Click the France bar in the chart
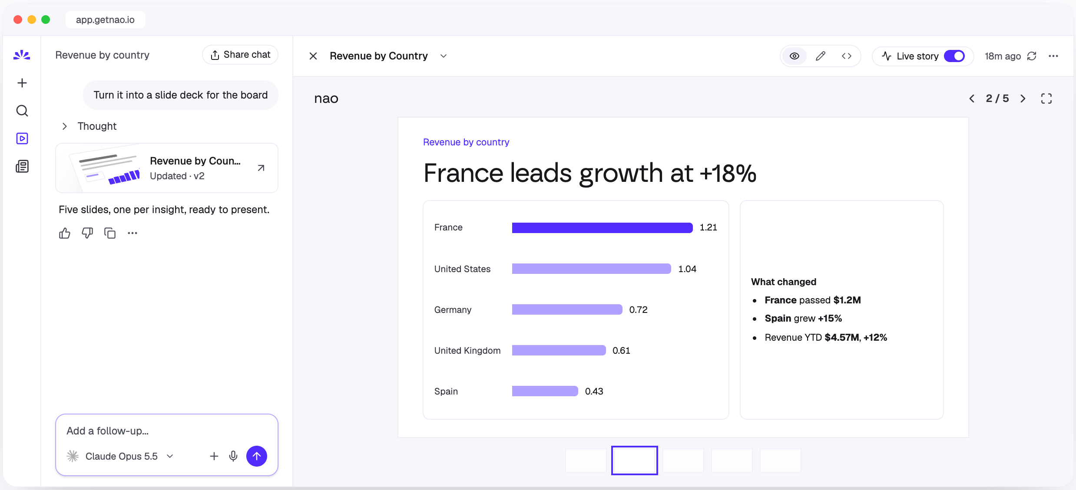Viewport: 1076px width, 490px height. 602,228
